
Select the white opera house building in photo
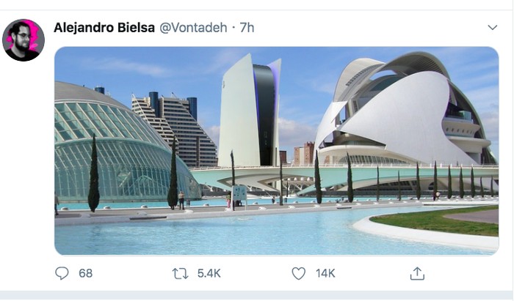tap(405, 109)
